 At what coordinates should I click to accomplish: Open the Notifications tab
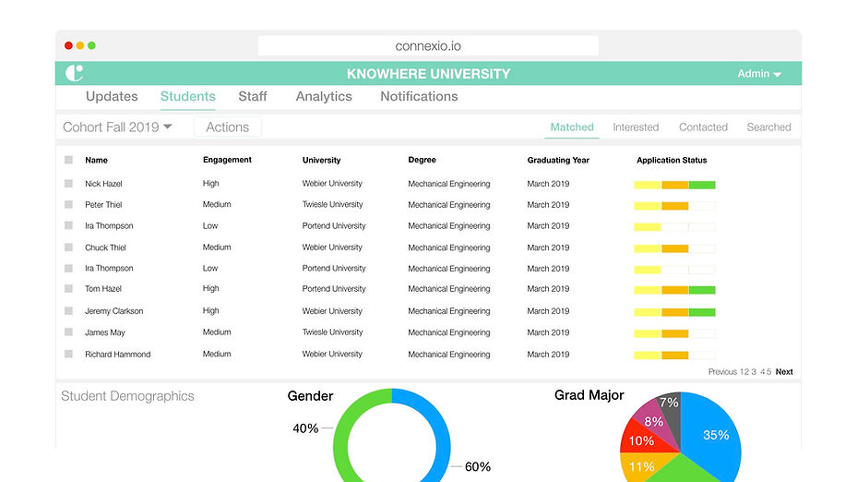tap(419, 96)
